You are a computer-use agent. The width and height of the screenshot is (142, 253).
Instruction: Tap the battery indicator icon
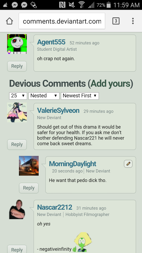[x=109, y=5]
